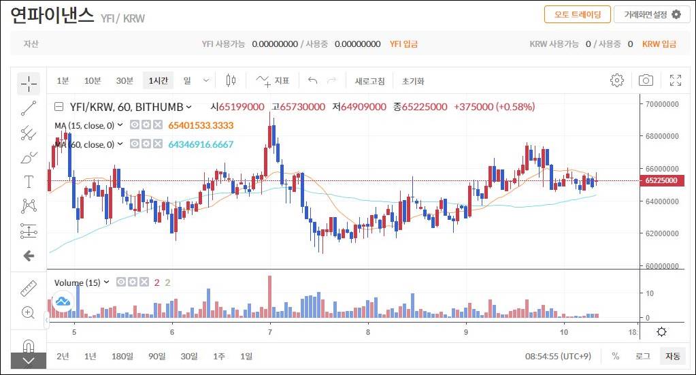Image resolution: width=696 pixels, height=375 pixels.
Task: Switch to 10분 interval
Action: click(x=93, y=81)
